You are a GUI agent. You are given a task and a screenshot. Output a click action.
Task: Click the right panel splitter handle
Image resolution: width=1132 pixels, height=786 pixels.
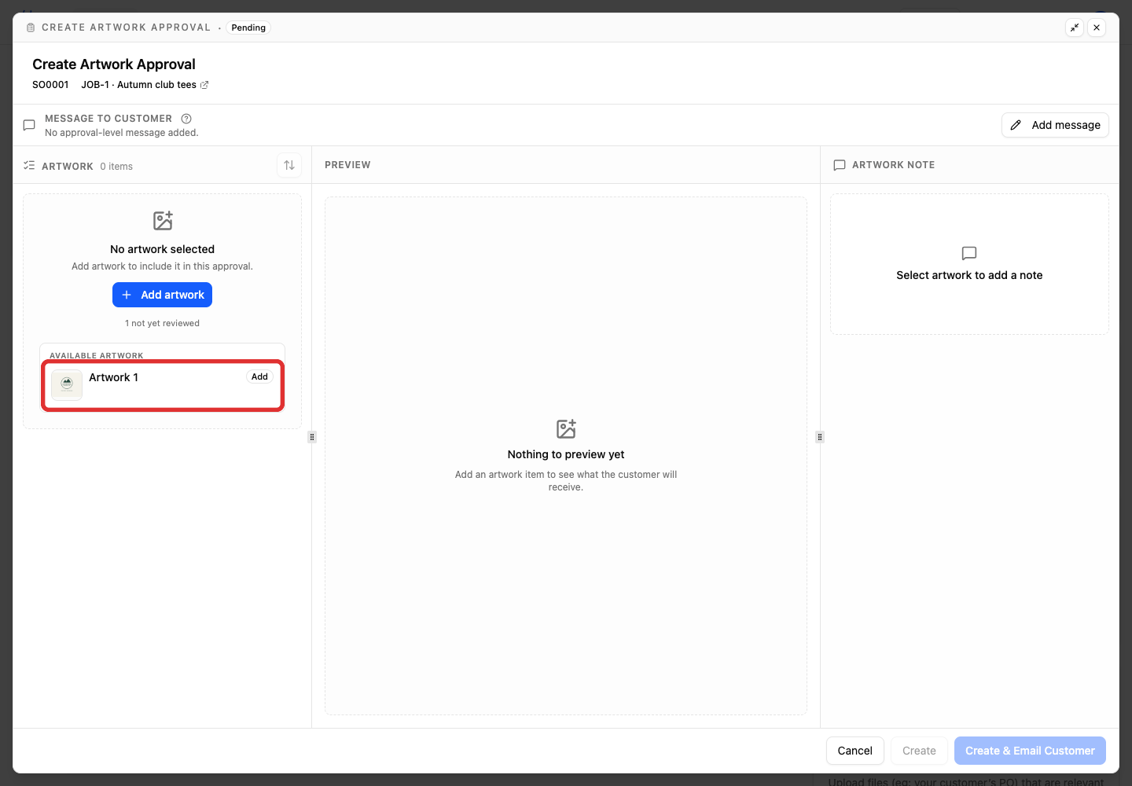(820, 437)
